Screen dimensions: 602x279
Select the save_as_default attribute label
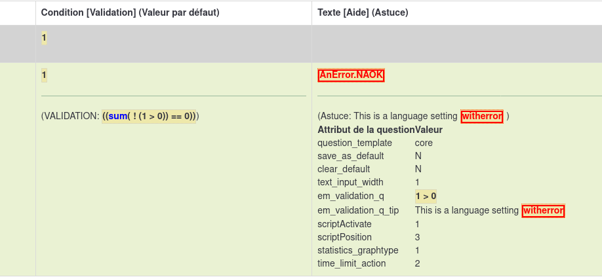pyautogui.click(x=351, y=156)
